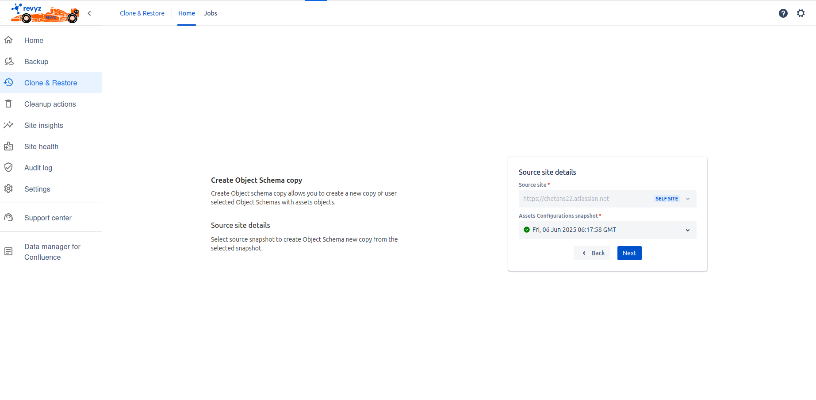
Task: Open the help question mark icon
Action: (783, 13)
